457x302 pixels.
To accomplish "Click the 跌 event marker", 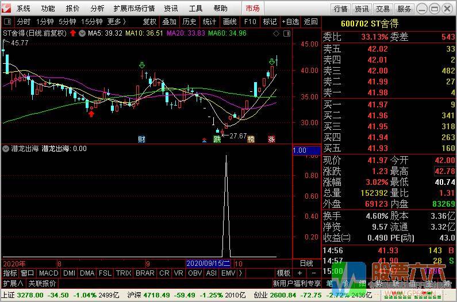I will tap(217, 139).
